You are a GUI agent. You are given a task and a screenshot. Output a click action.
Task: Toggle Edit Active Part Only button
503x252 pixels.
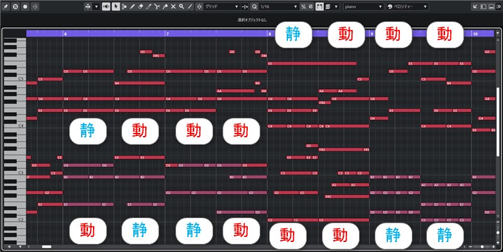click(x=328, y=6)
